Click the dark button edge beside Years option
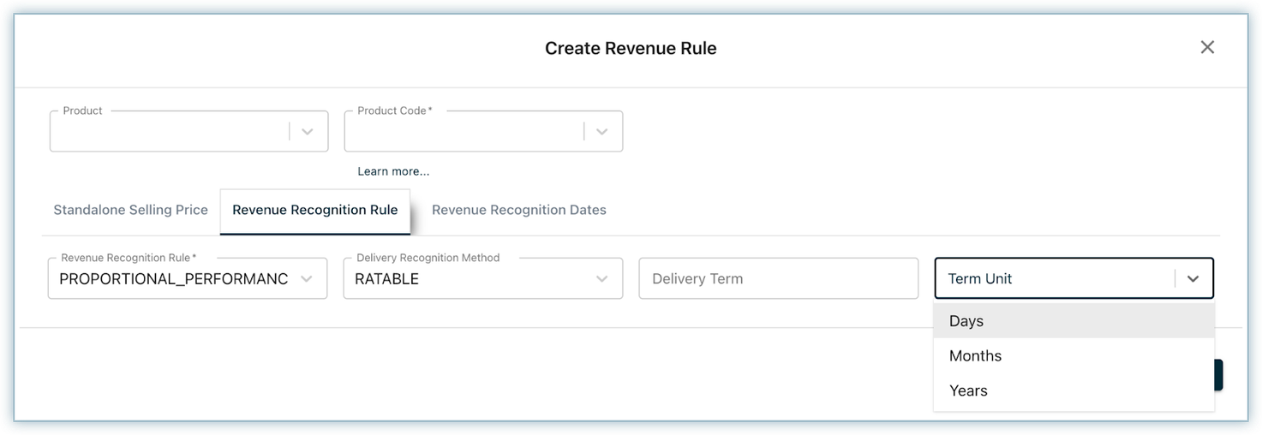The image size is (1262, 435). 1218,375
